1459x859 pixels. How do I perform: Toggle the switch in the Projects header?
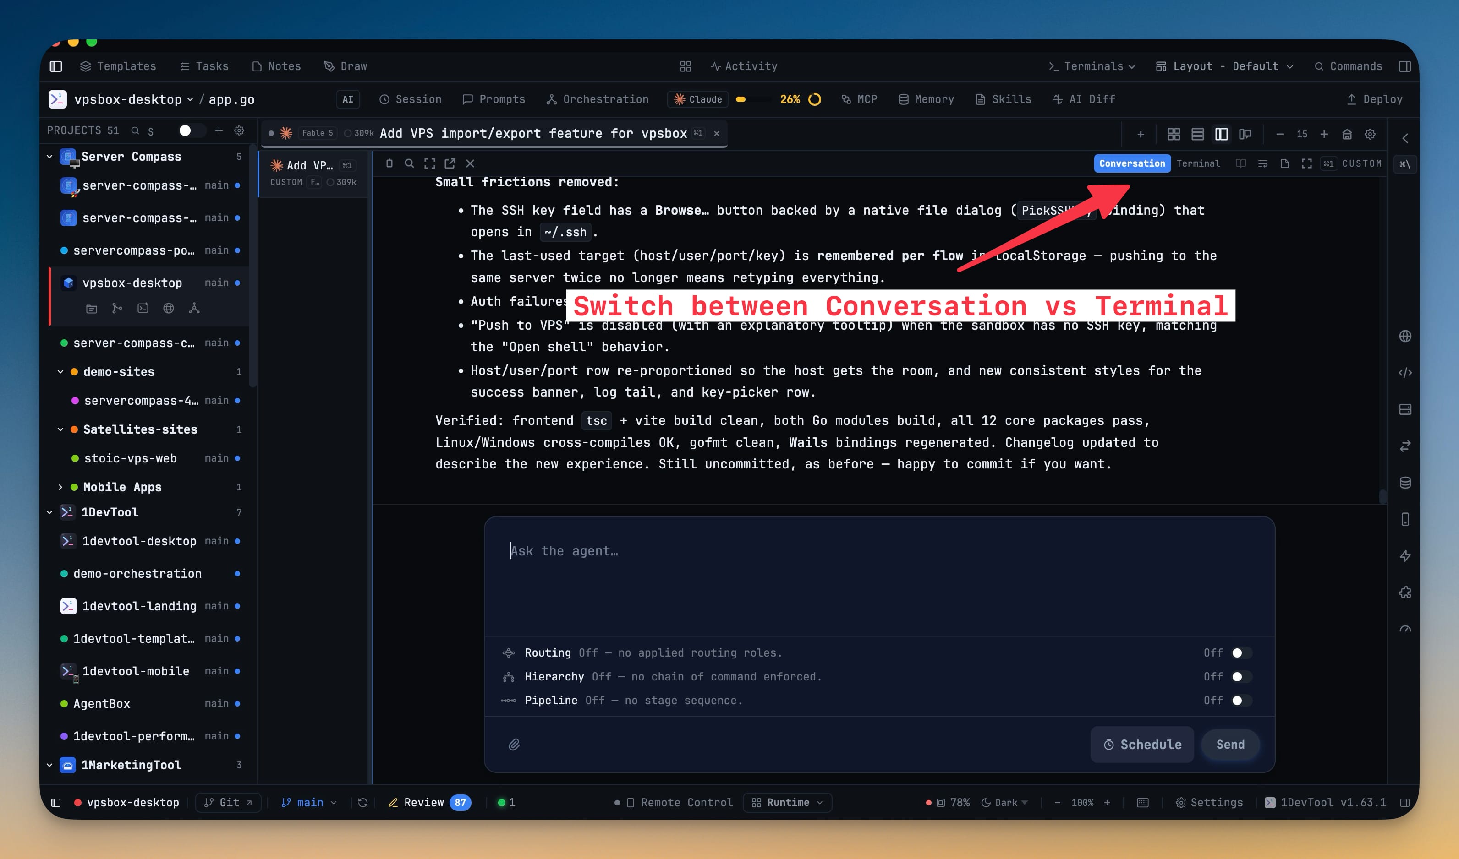pyautogui.click(x=192, y=131)
